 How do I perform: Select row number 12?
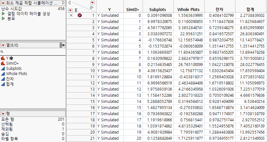93,83
